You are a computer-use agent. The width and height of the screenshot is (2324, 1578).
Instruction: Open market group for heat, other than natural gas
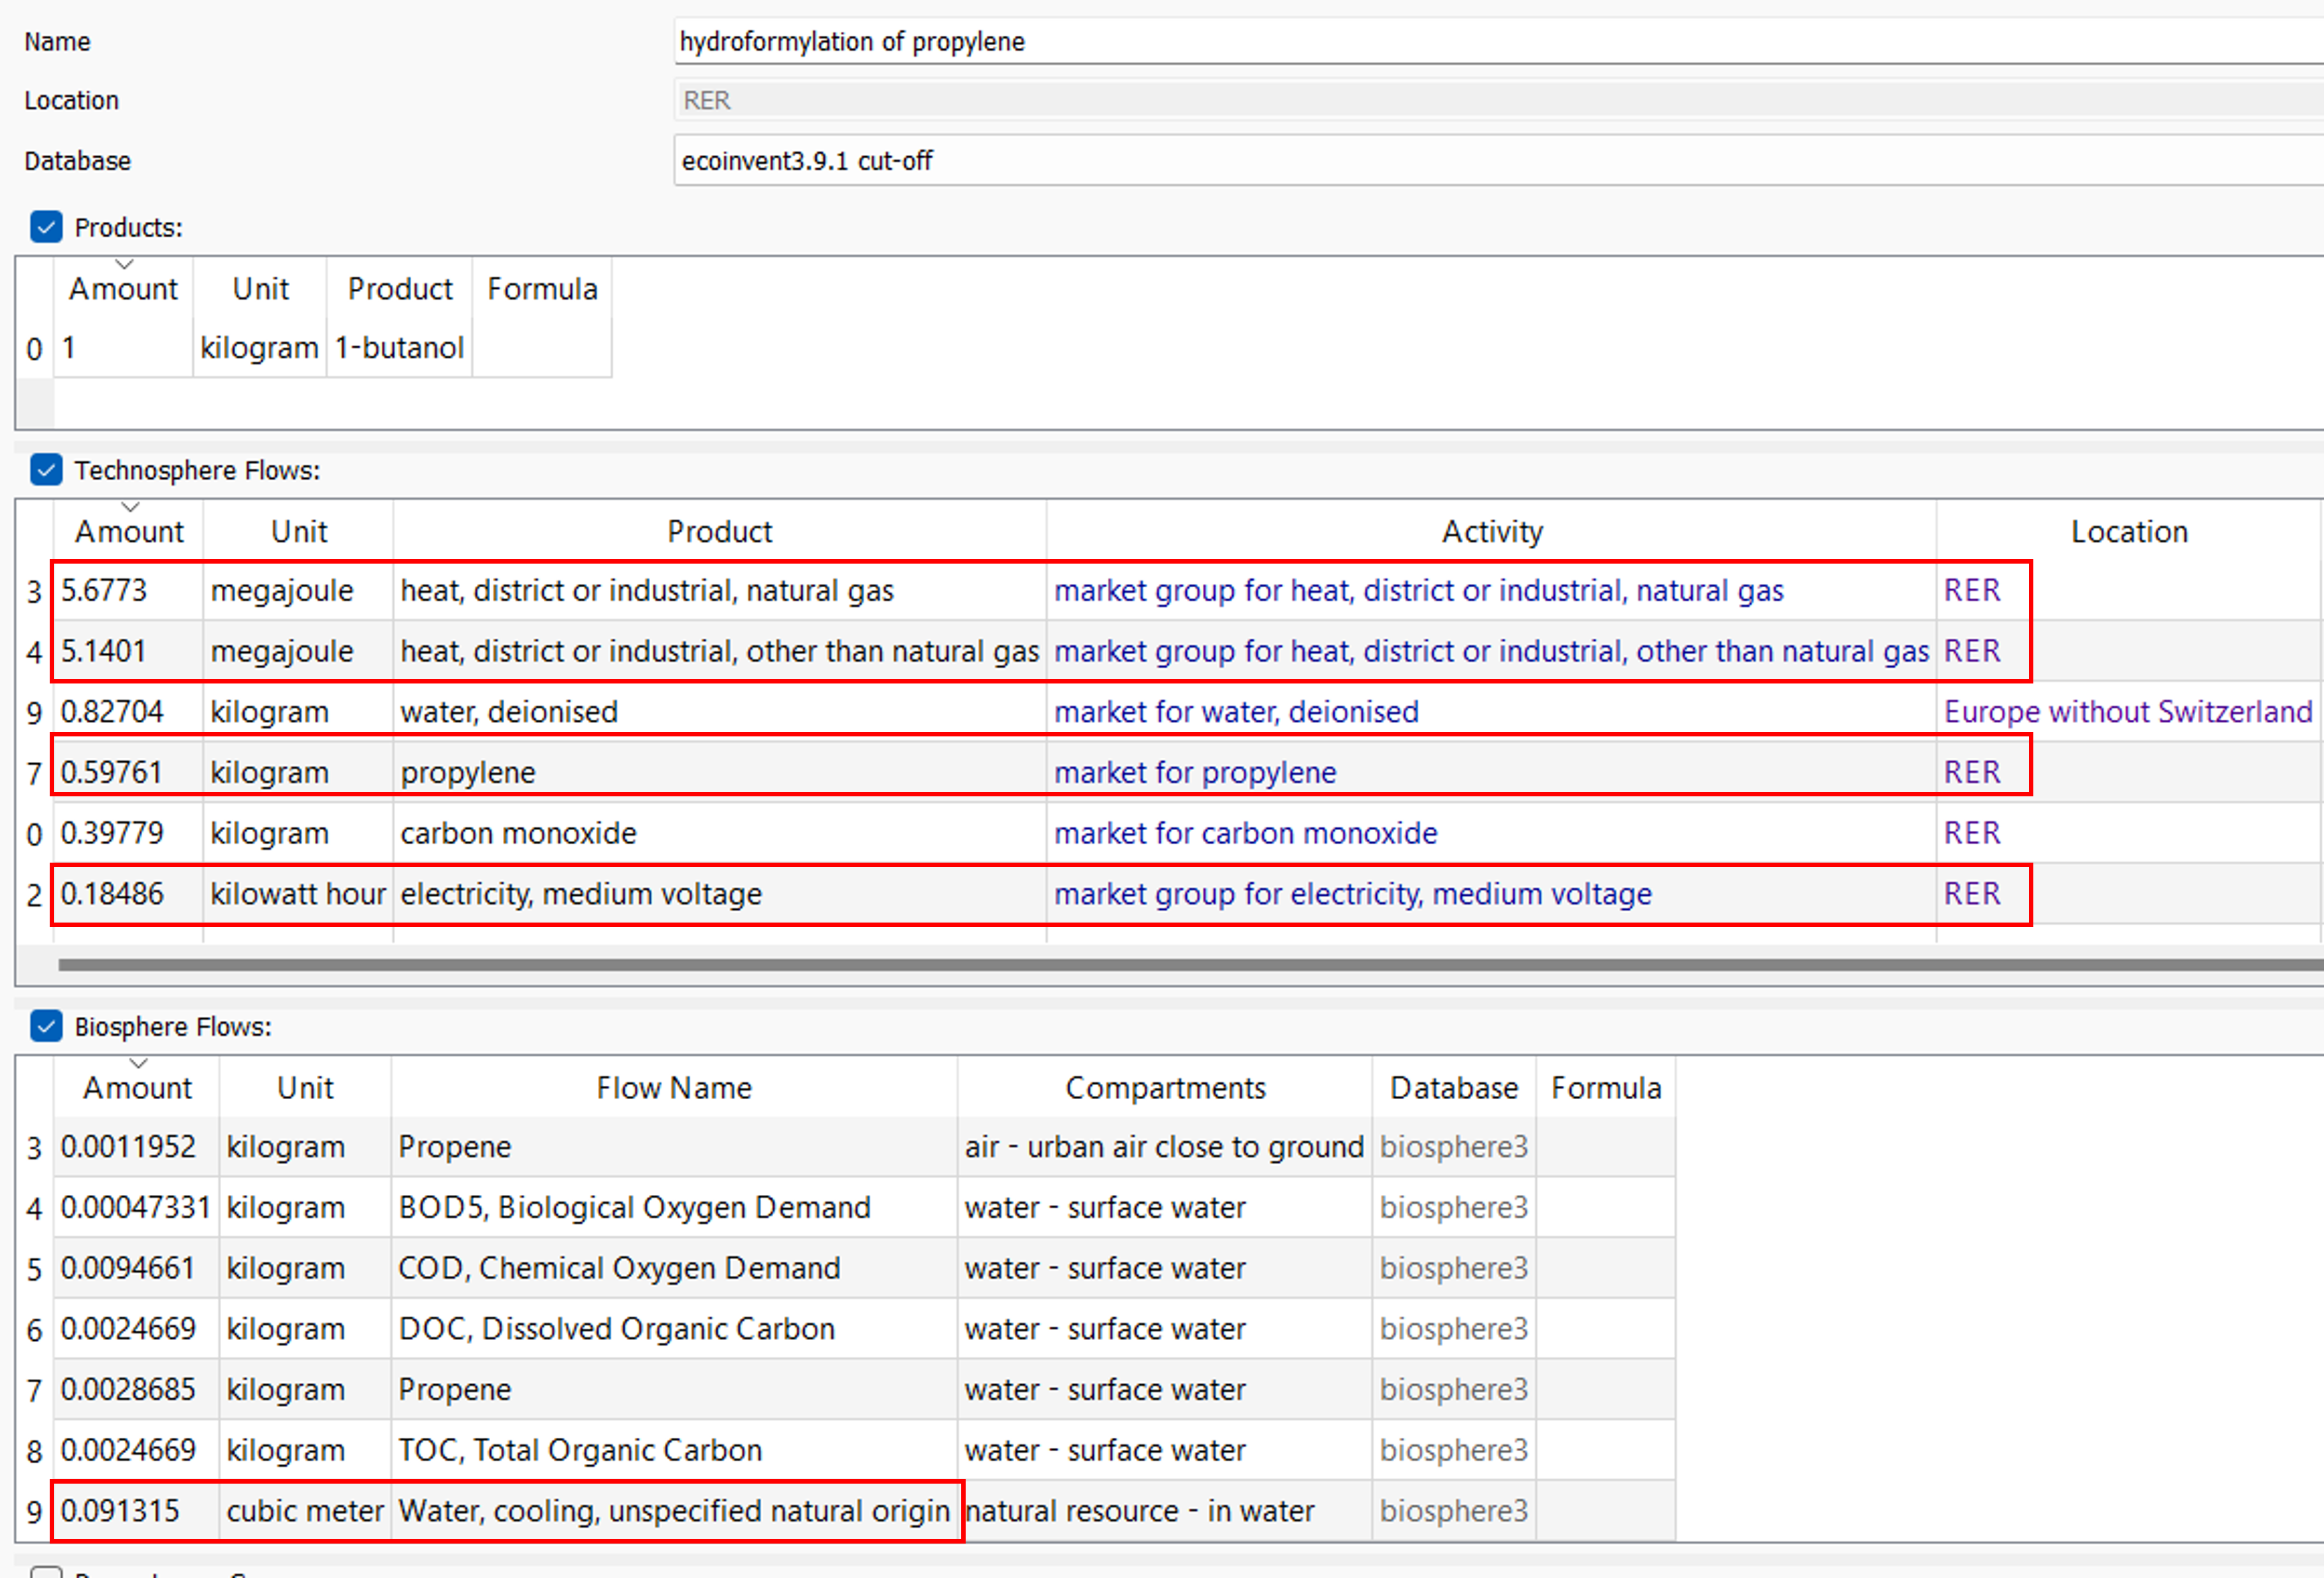pos(1491,651)
